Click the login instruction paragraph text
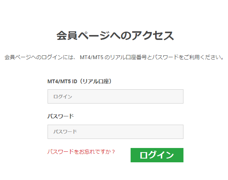228x180 pixels. [114, 58]
